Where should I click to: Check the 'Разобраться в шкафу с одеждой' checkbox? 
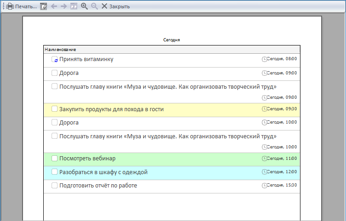[x=54, y=172]
